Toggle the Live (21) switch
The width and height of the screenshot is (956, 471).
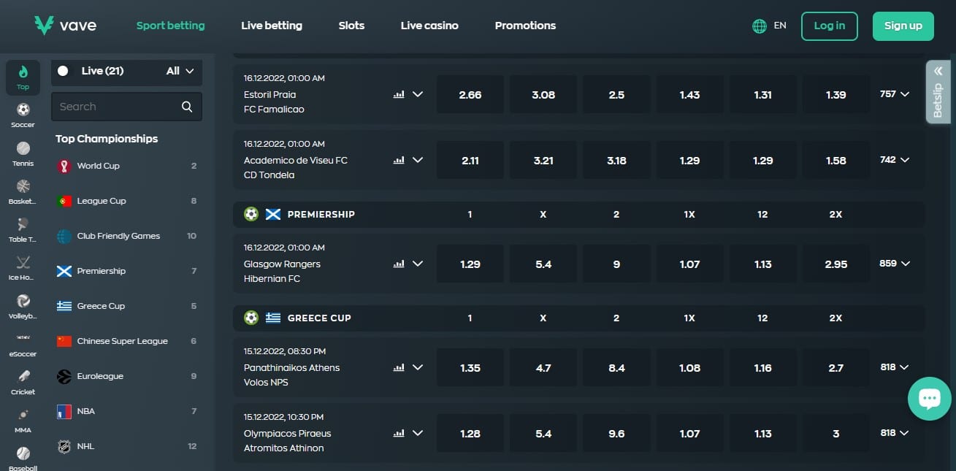coord(64,71)
